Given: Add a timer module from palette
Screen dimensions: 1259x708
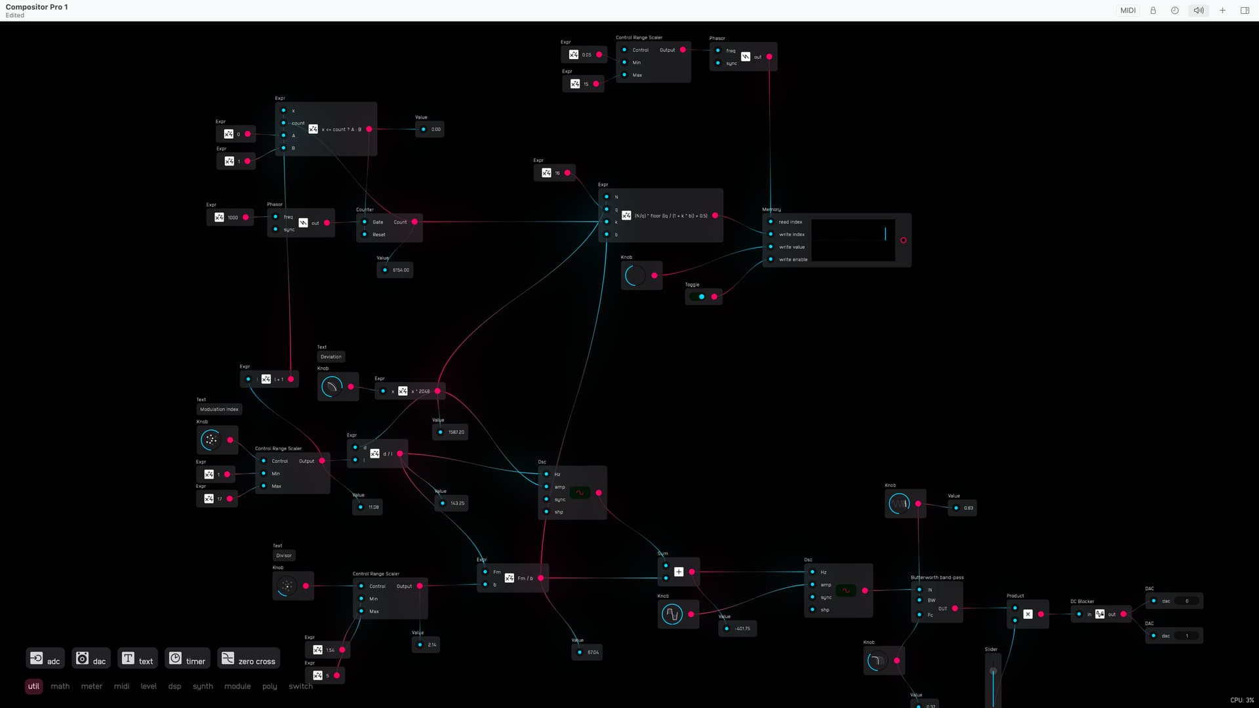Looking at the screenshot, I should click(x=188, y=658).
